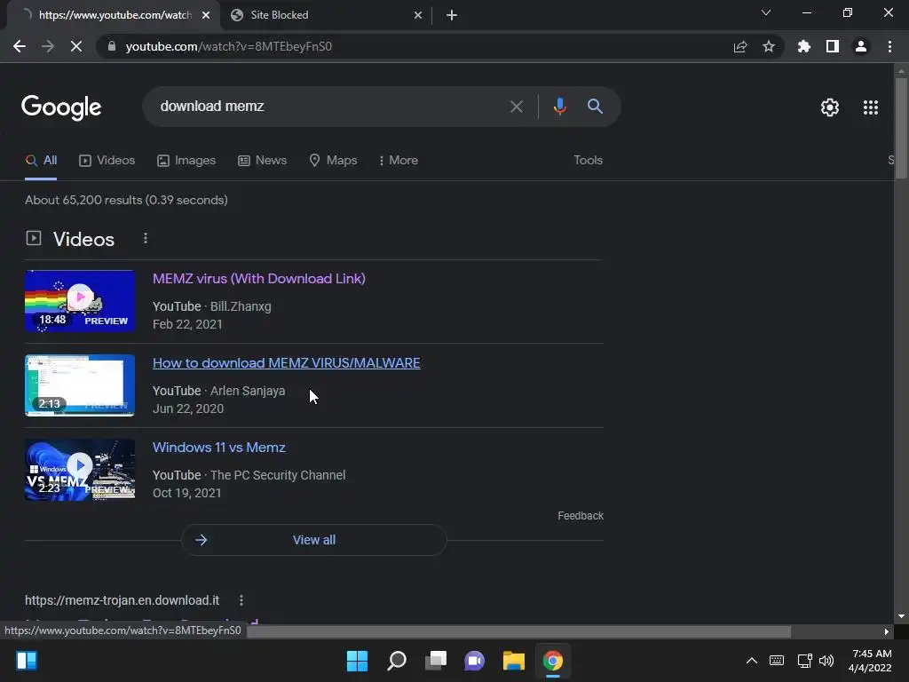The height and width of the screenshot is (682, 909).
Task: Stop loading the page with the X button
Action: pyautogui.click(x=76, y=46)
